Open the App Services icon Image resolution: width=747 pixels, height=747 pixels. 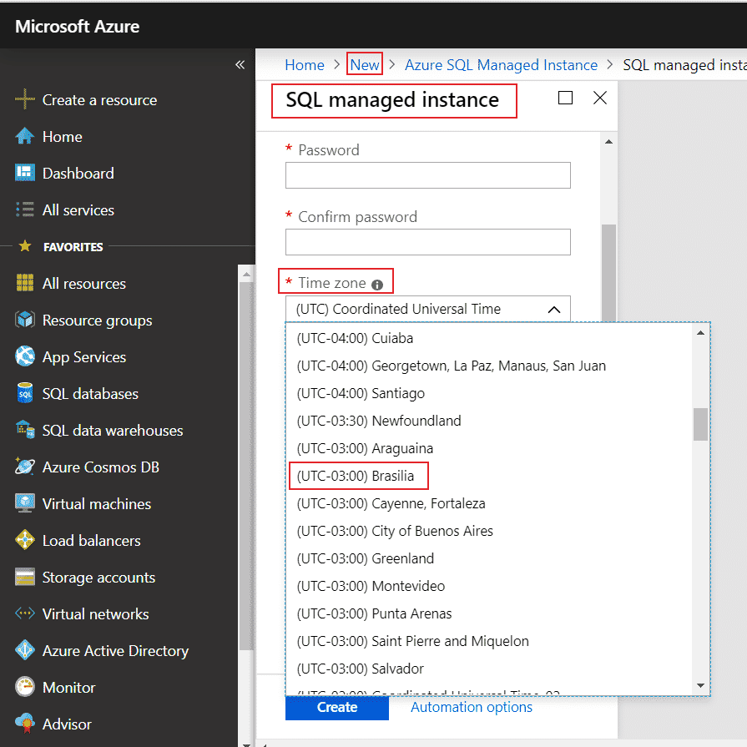coord(25,356)
